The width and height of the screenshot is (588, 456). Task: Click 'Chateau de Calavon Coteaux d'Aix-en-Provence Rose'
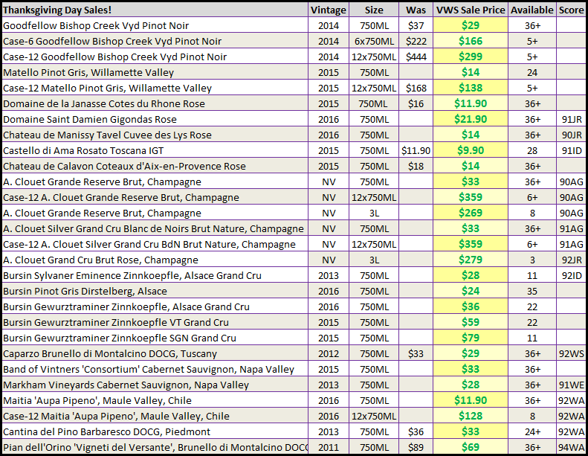click(124, 167)
